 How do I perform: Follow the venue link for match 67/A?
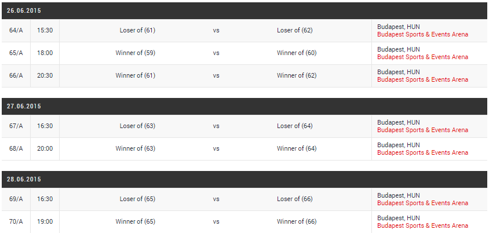(x=422, y=130)
